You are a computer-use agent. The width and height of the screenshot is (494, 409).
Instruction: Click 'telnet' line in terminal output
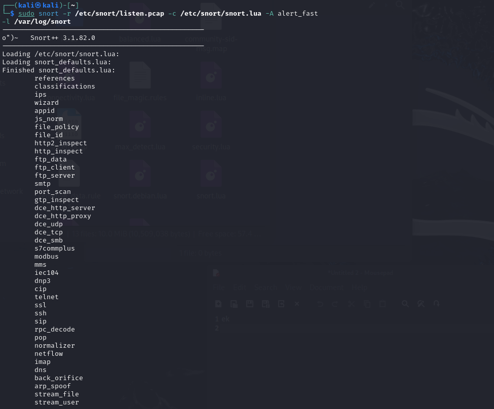pos(46,297)
